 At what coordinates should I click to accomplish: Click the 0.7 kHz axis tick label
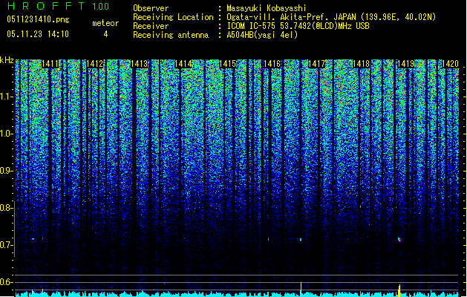tap(7, 245)
